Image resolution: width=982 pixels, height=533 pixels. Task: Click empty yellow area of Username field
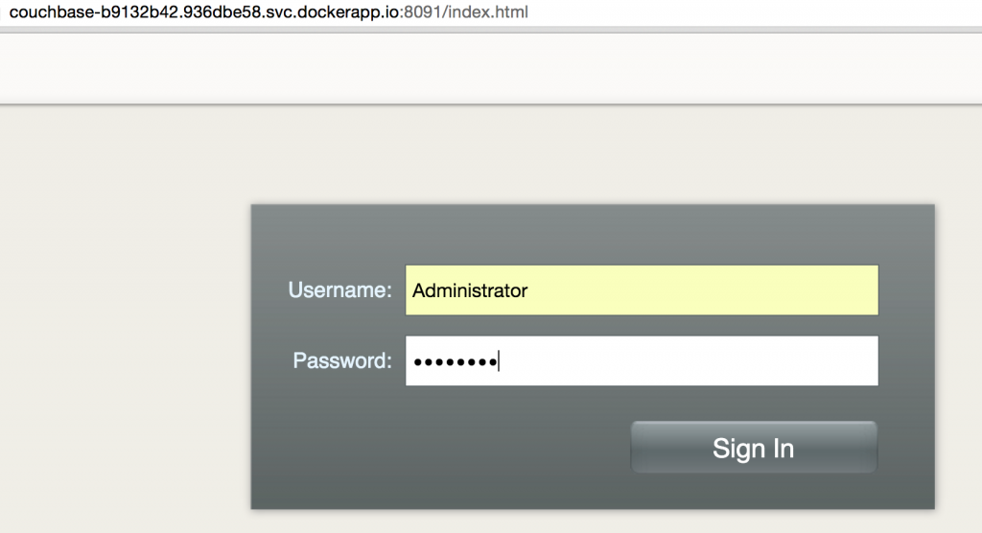tap(701, 290)
